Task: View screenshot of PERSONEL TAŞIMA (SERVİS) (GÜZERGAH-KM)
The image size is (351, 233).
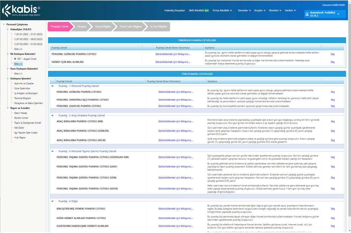Action: point(176,157)
